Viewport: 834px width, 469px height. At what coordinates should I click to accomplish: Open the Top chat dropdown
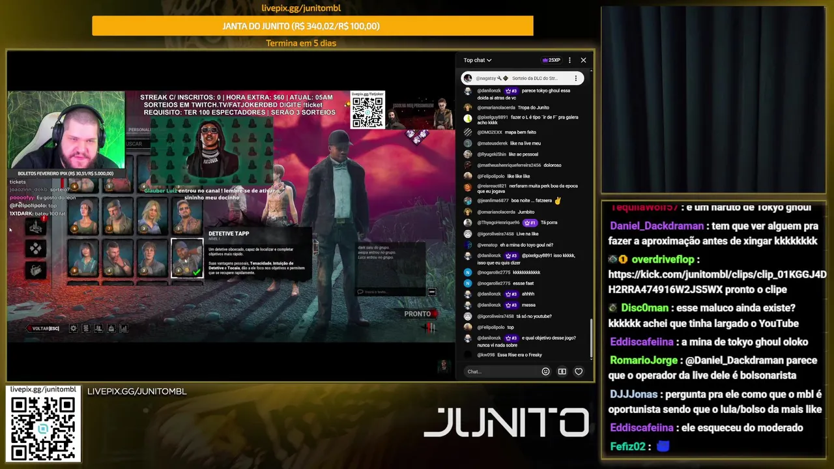tap(478, 60)
